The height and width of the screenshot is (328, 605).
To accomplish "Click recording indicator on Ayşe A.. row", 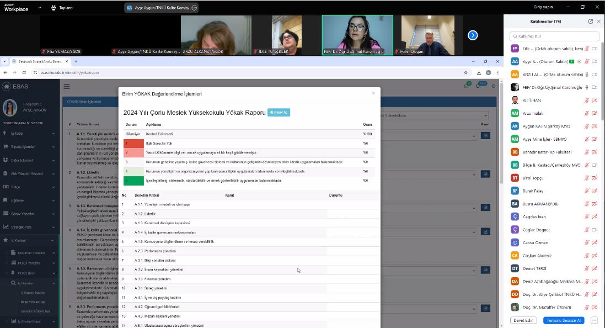I will tap(579, 61).
